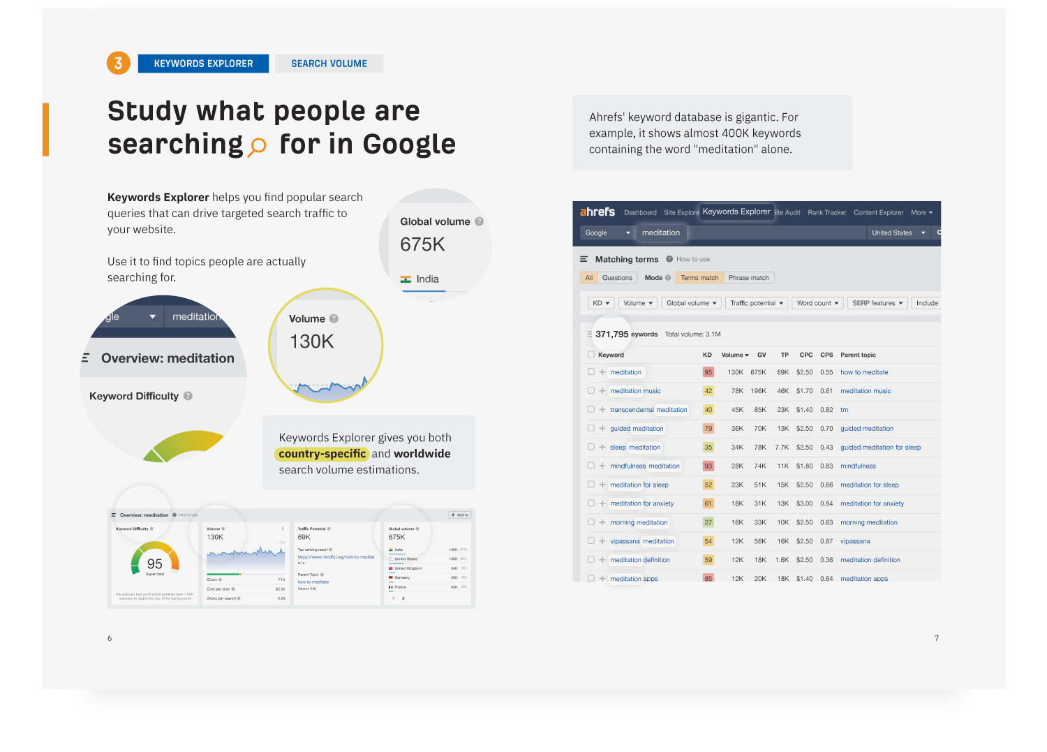Add 'meditation music' with its plus icon
1047x752 pixels.
pyautogui.click(x=602, y=391)
